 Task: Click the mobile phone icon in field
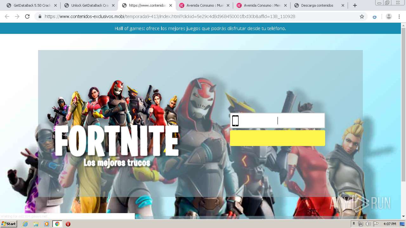tap(235, 121)
